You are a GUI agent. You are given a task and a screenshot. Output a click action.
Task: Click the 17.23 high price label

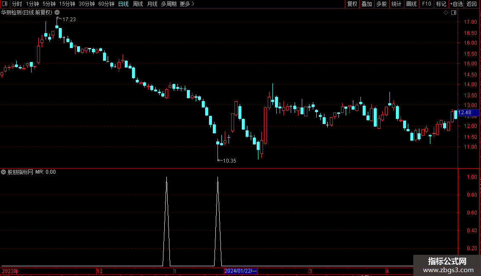tap(69, 19)
